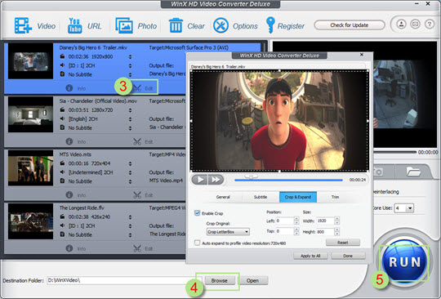Change subtitle selector for The Longest Ride
Image resolution: width=441 pixels, height=299 pixels.
[130, 234]
